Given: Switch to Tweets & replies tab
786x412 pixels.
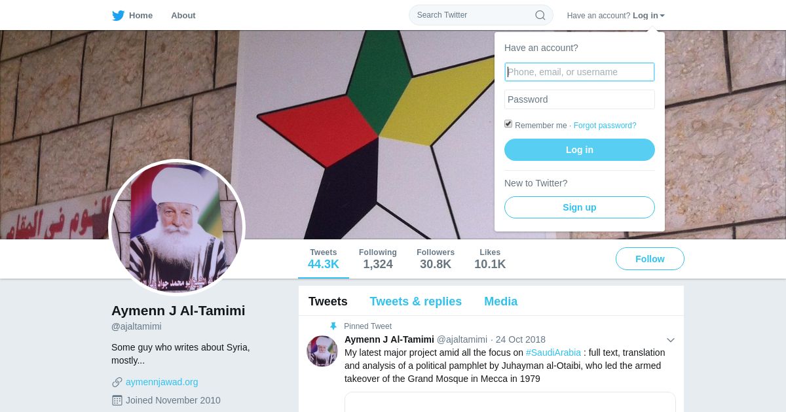Looking at the screenshot, I should 415,301.
